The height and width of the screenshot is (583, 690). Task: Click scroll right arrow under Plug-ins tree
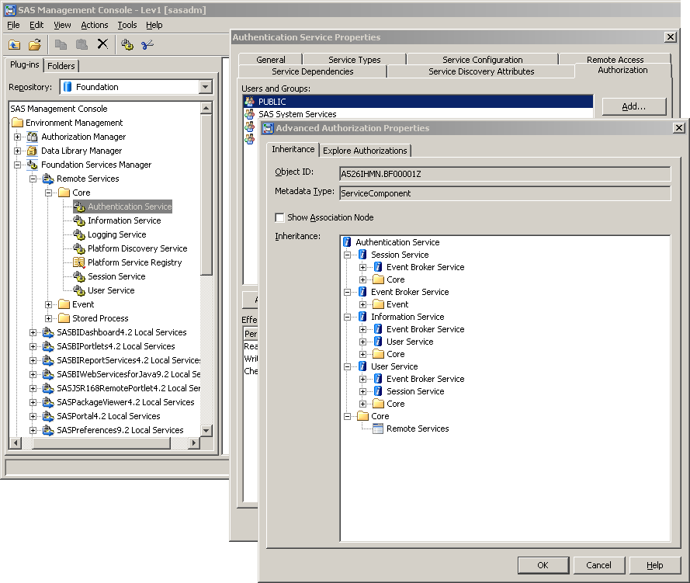click(193, 442)
